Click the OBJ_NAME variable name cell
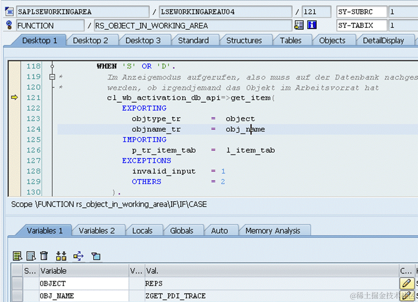418x302 pixels. pos(84,296)
